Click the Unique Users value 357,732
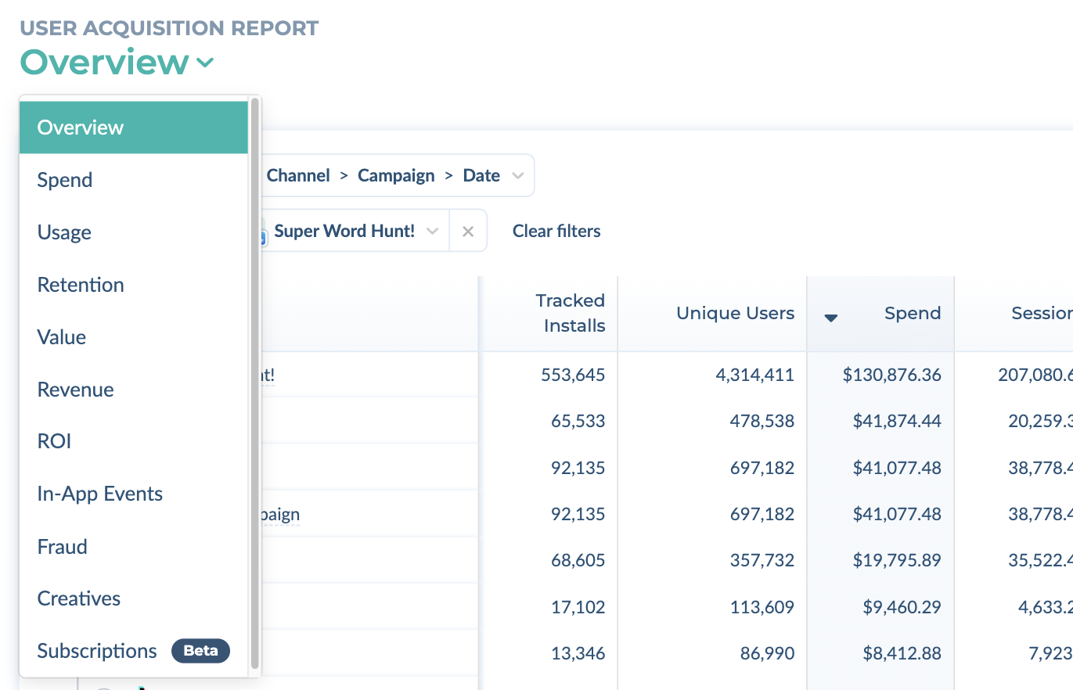The image size is (1073, 690). pos(762,561)
